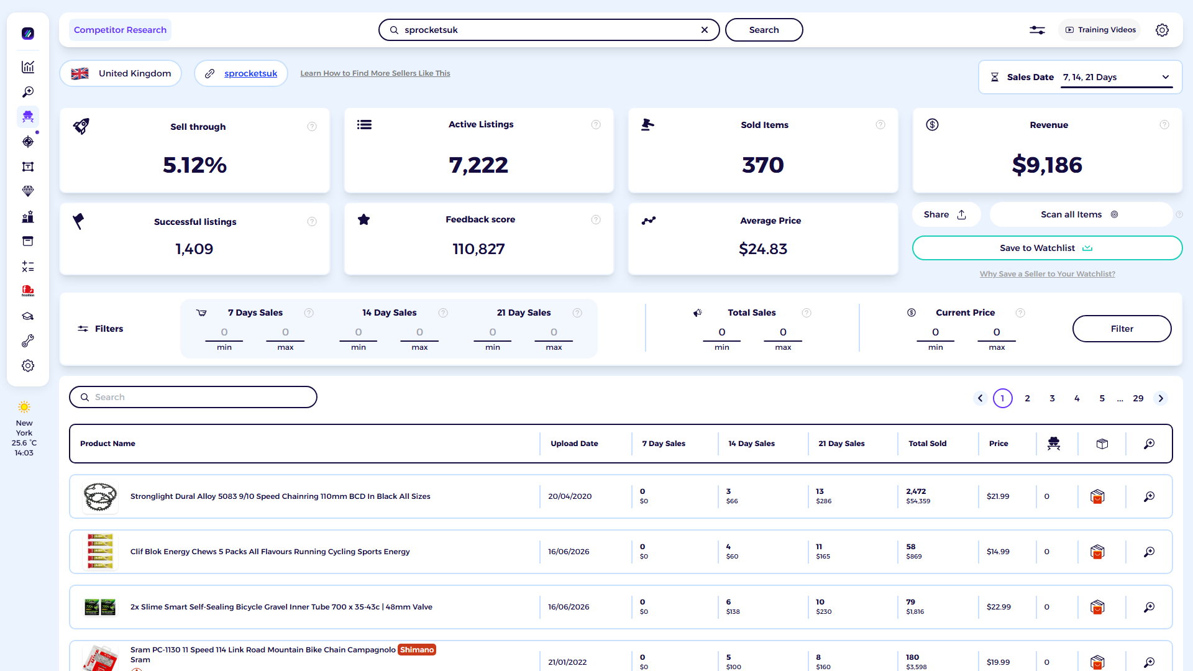
Task: Open spy icon column header
Action: coord(1054,444)
